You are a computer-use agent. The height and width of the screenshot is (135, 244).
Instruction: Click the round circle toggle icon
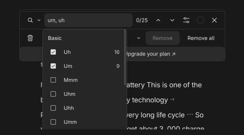coord(200,20)
